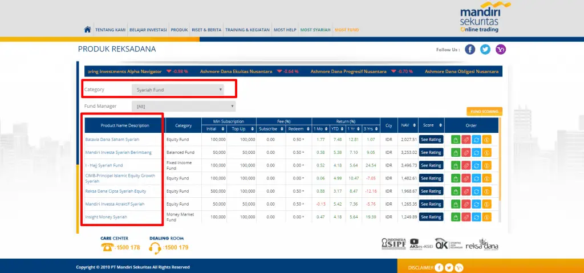Click red sell tag for CIMB-Principal Islamic Equity Growth
The width and height of the screenshot is (584, 273).
466,178
